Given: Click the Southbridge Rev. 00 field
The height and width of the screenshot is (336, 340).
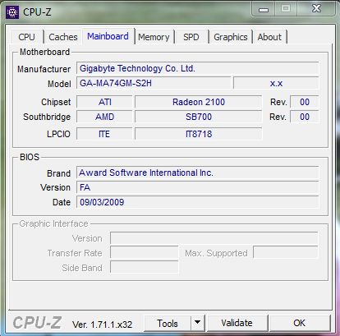Looking at the screenshot, I should point(305,117).
